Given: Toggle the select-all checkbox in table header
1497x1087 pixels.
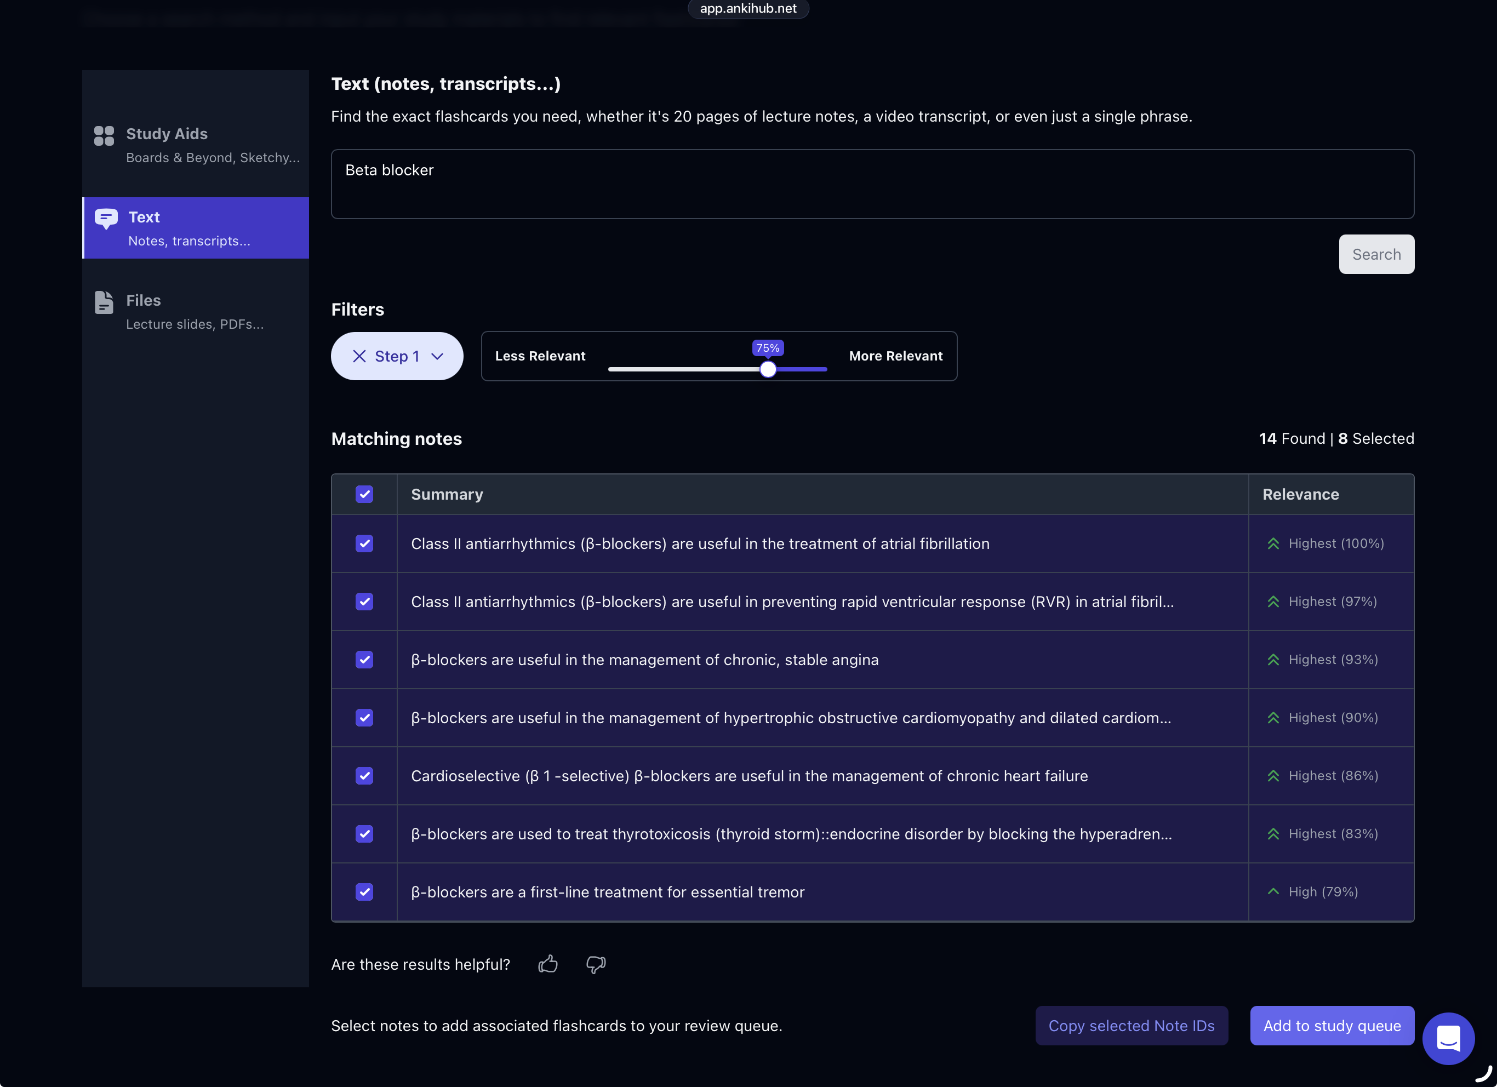Looking at the screenshot, I should click(364, 494).
